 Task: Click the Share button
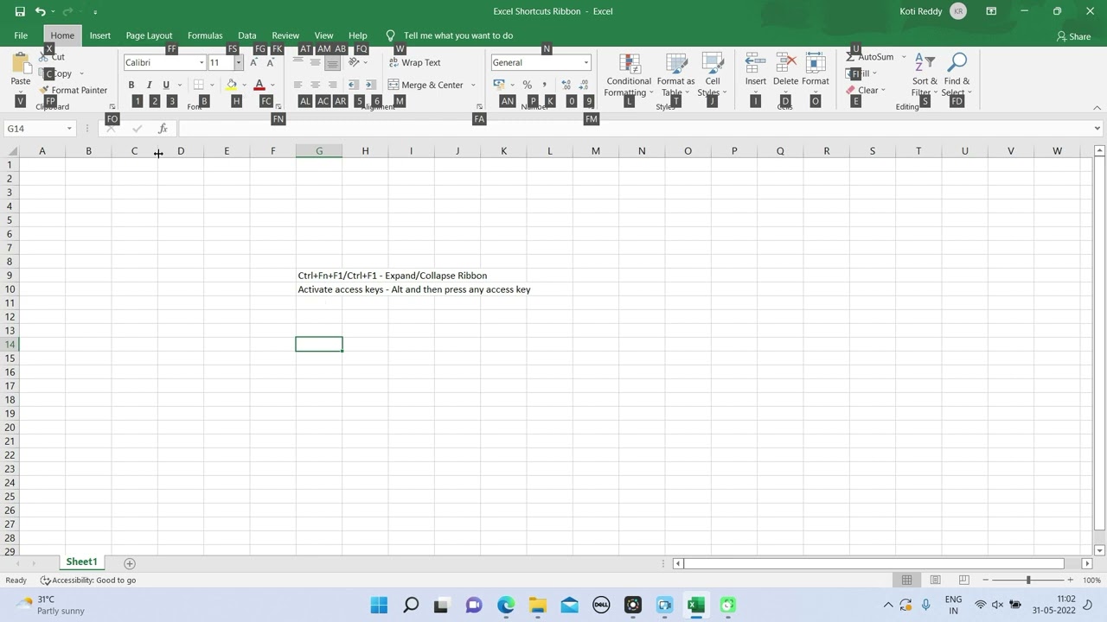tap(1073, 36)
